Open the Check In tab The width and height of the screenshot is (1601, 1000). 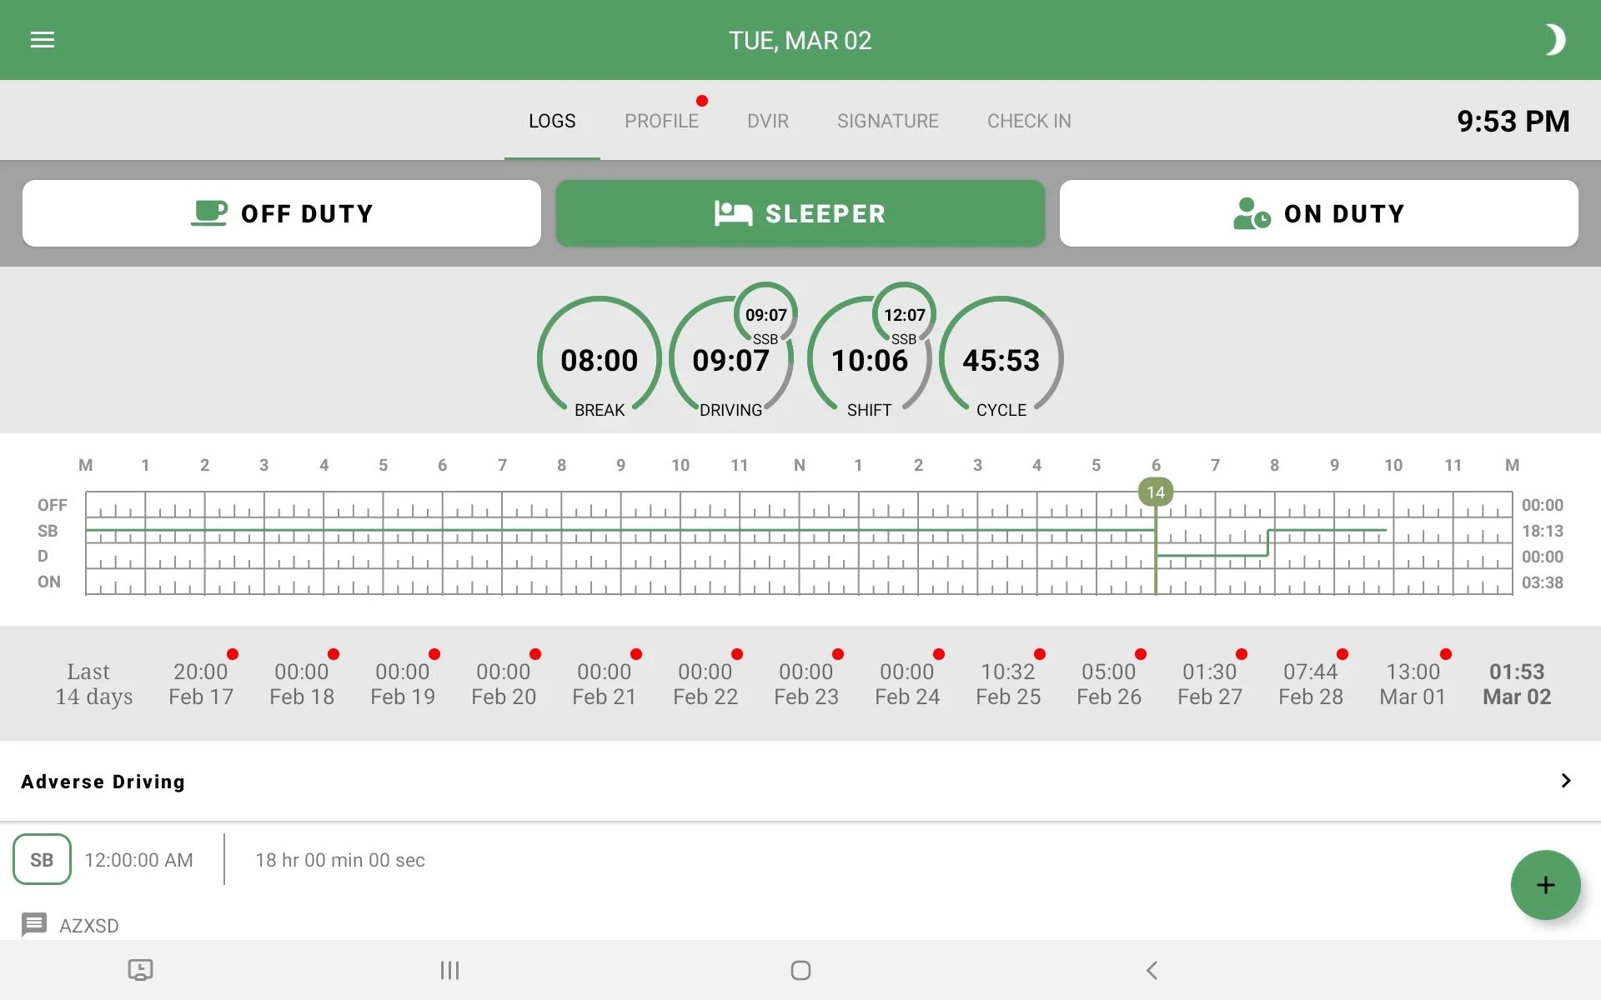click(x=1028, y=121)
